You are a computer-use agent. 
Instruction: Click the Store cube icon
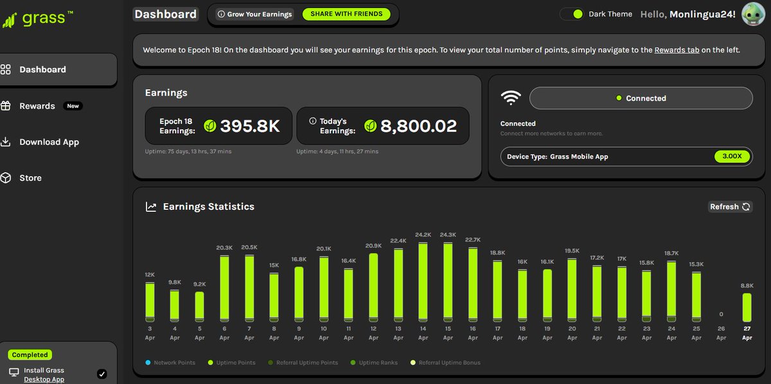click(5, 178)
